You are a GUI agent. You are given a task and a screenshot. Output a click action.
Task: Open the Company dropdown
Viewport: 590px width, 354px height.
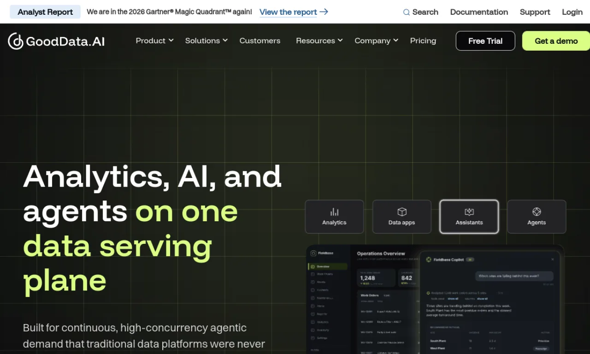[x=376, y=41]
